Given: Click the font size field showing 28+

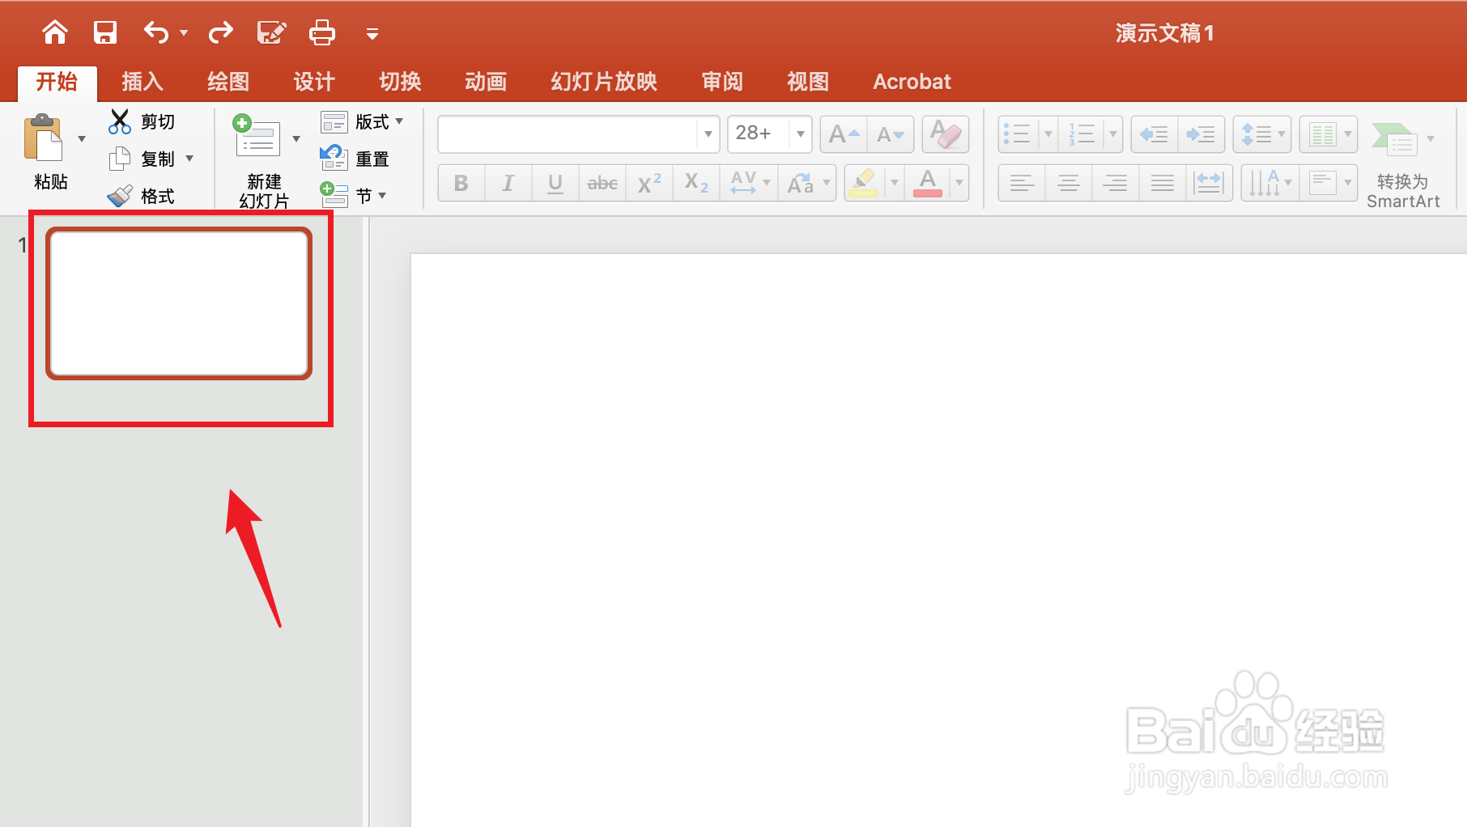Looking at the screenshot, I should coord(758,134).
